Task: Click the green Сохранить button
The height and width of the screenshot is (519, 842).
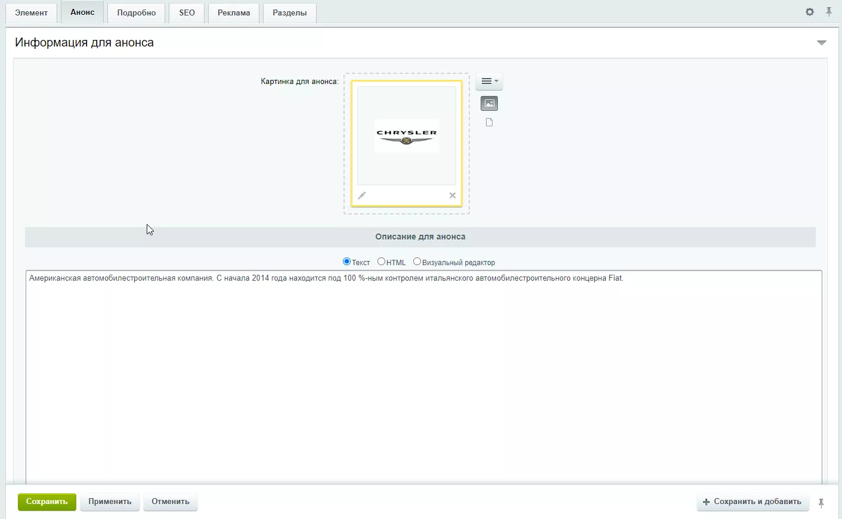Action: click(x=47, y=502)
